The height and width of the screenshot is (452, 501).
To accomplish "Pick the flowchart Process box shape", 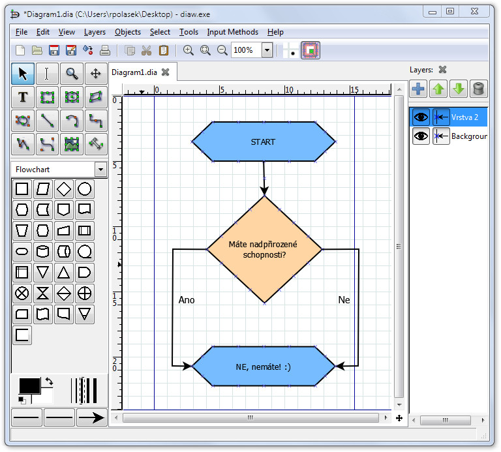I will [22, 188].
